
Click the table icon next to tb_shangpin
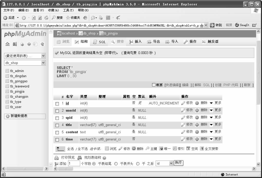coord(7,96)
